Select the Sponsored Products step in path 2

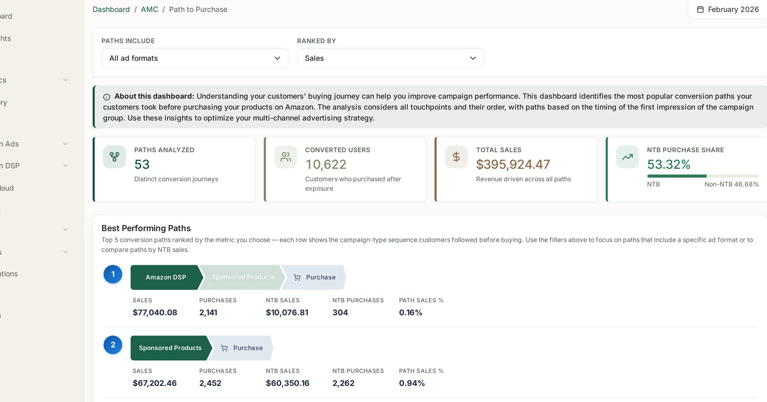[171, 348]
